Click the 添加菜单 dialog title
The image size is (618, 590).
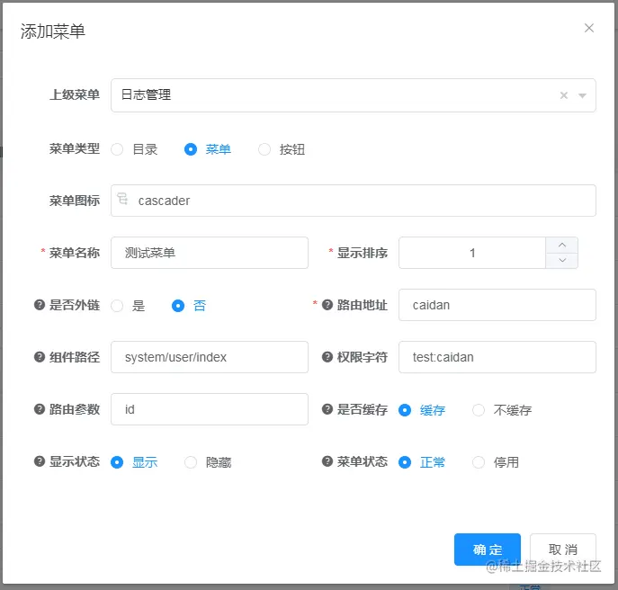[53, 31]
